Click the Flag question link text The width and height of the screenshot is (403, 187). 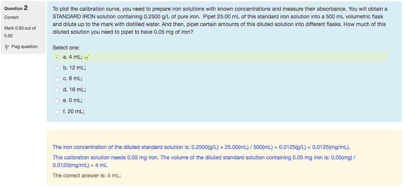tap(25, 47)
